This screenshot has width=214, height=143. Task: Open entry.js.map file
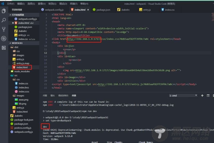click(23, 63)
